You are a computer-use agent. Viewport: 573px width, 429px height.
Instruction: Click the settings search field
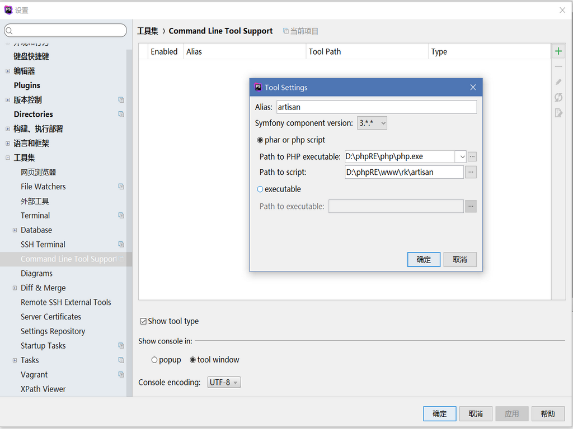pos(65,31)
